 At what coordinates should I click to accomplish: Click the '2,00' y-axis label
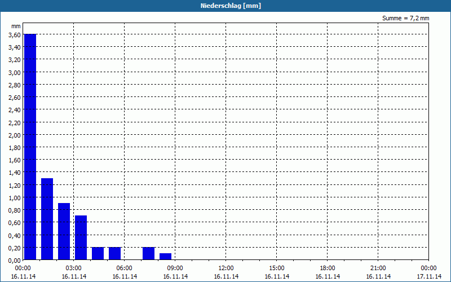pos(15,135)
